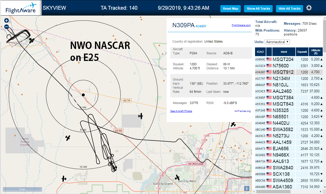The image size is (326, 194).
Task: Click Hide All Tracks button
Action: pos(289,8)
